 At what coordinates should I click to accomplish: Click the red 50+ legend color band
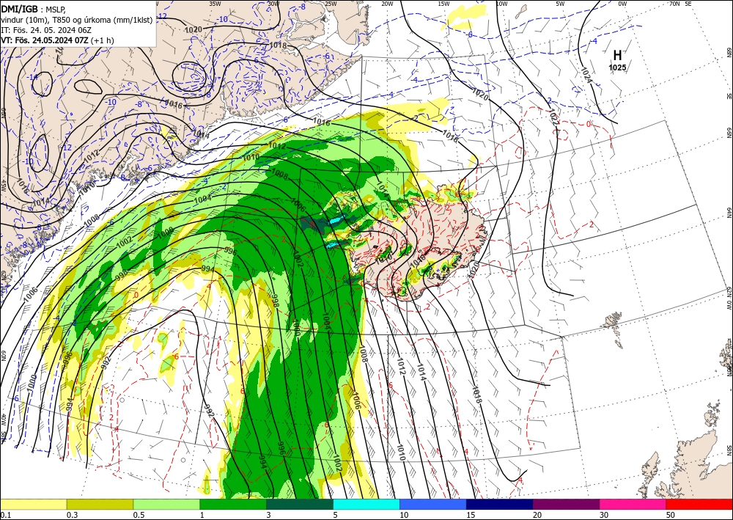click(x=699, y=505)
